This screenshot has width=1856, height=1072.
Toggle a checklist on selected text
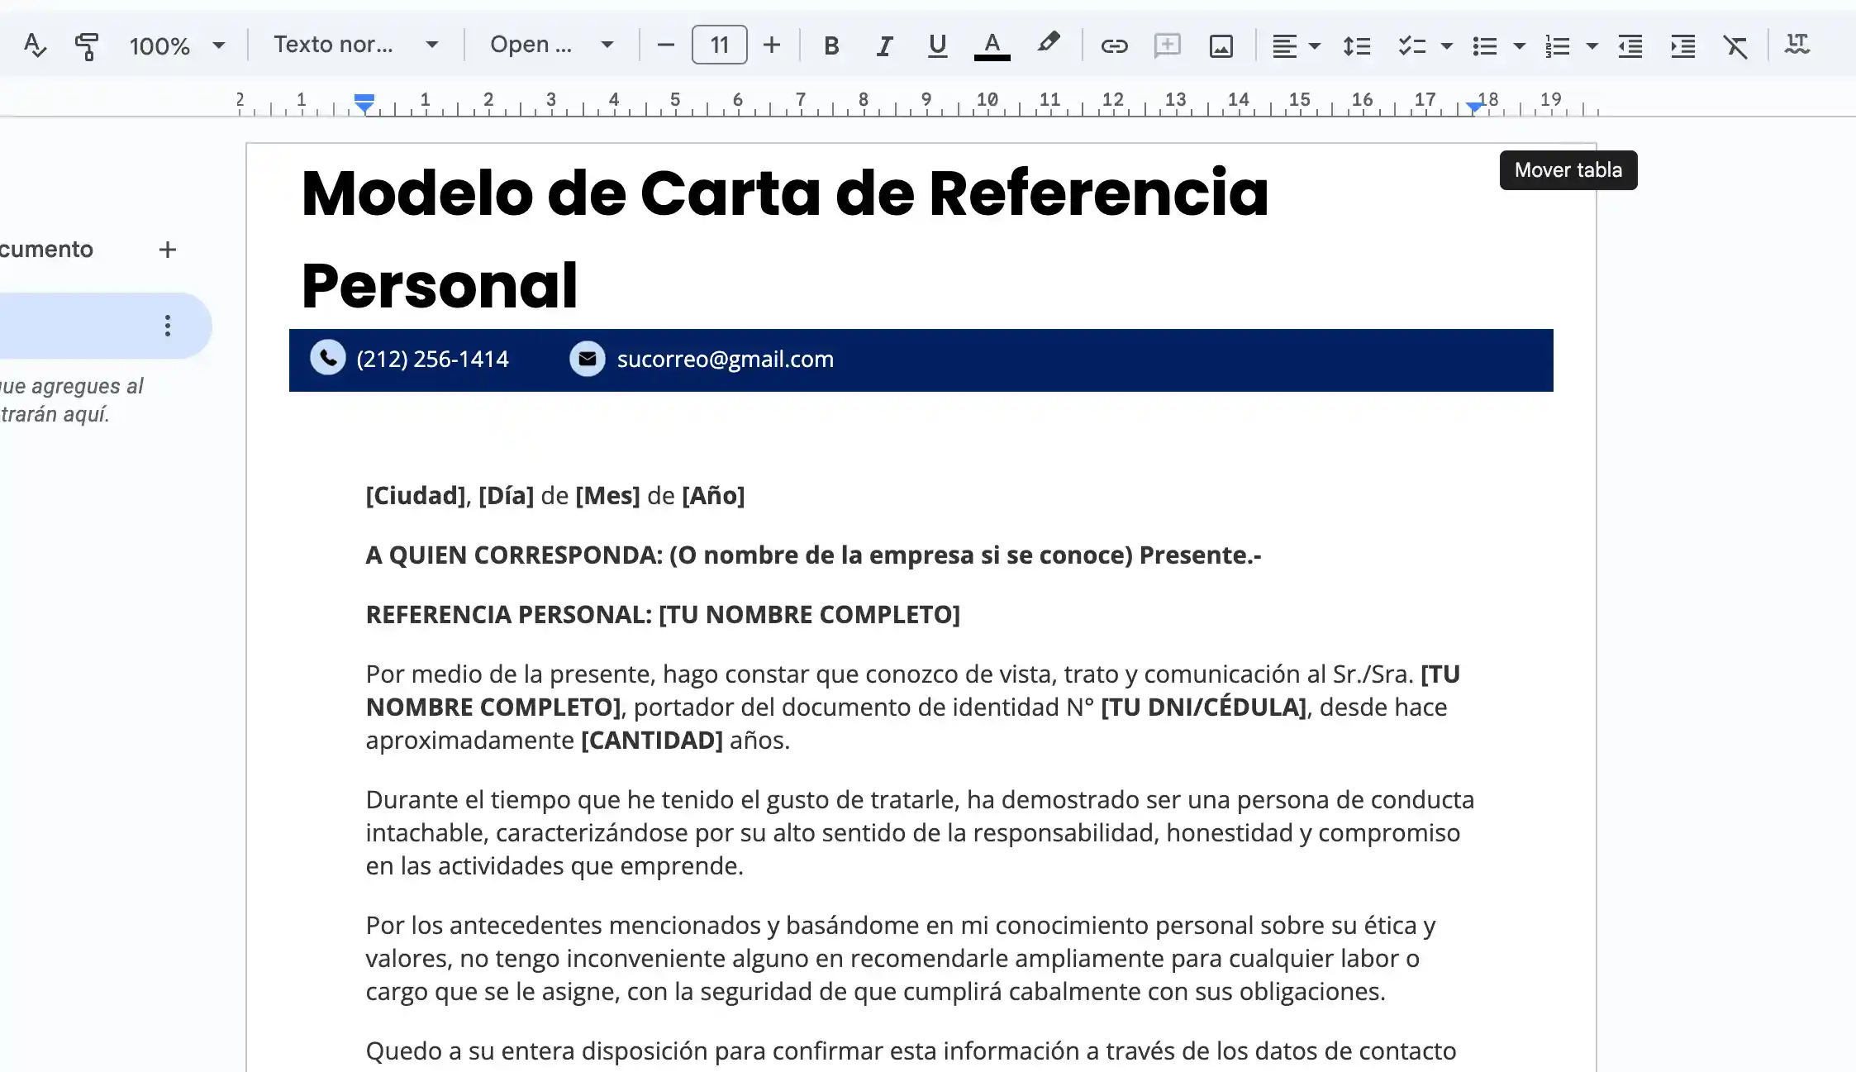[1413, 45]
